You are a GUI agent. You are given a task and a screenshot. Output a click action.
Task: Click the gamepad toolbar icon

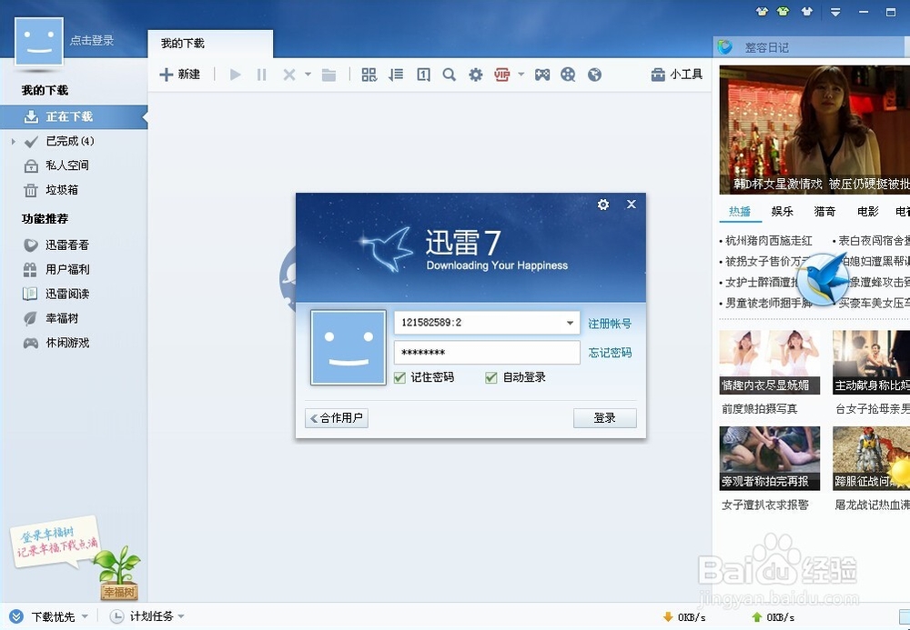[x=542, y=75]
